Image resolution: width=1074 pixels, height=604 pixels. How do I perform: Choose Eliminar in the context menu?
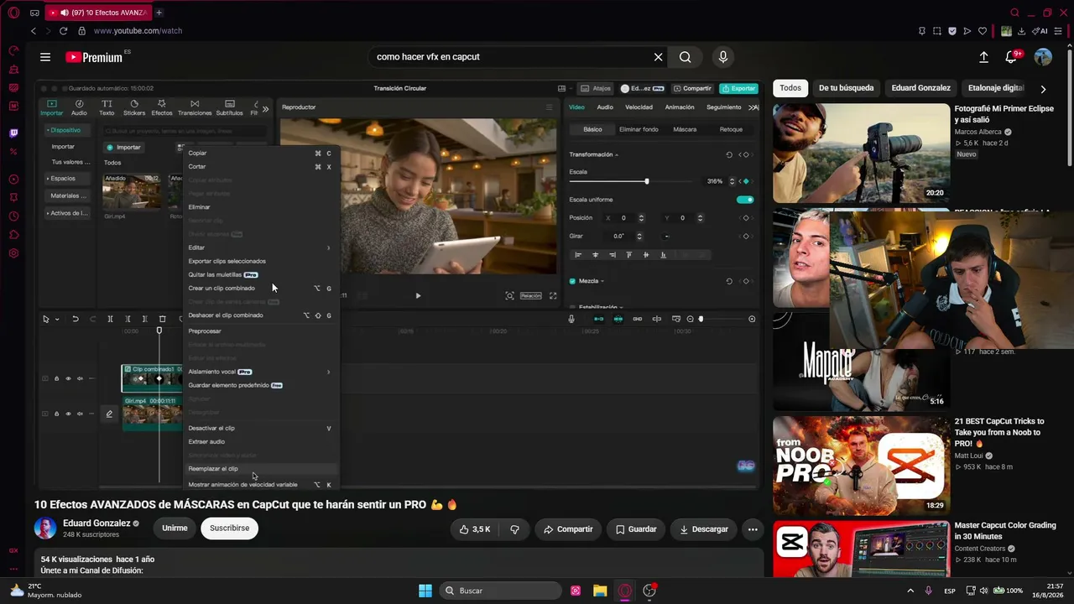tap(259, 207)
